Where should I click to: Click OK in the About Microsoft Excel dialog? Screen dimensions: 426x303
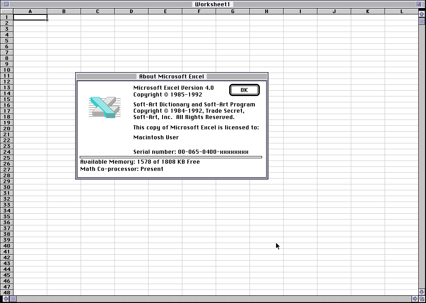tap(244, 90)
